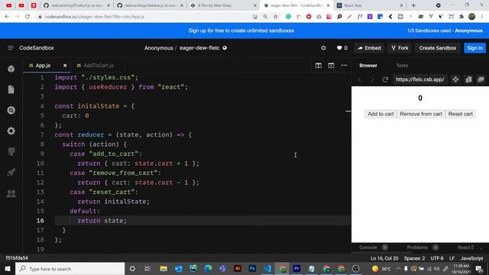Go forward in preview browser

[372, 79]
